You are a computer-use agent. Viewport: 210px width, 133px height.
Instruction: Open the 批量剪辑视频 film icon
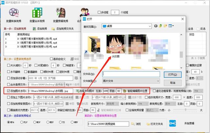61,13
